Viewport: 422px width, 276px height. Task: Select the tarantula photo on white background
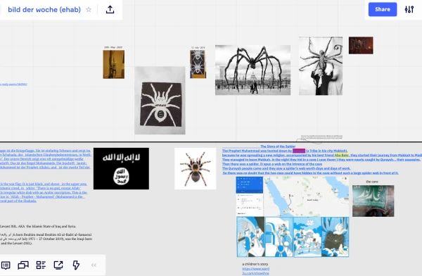click(195, 168)
